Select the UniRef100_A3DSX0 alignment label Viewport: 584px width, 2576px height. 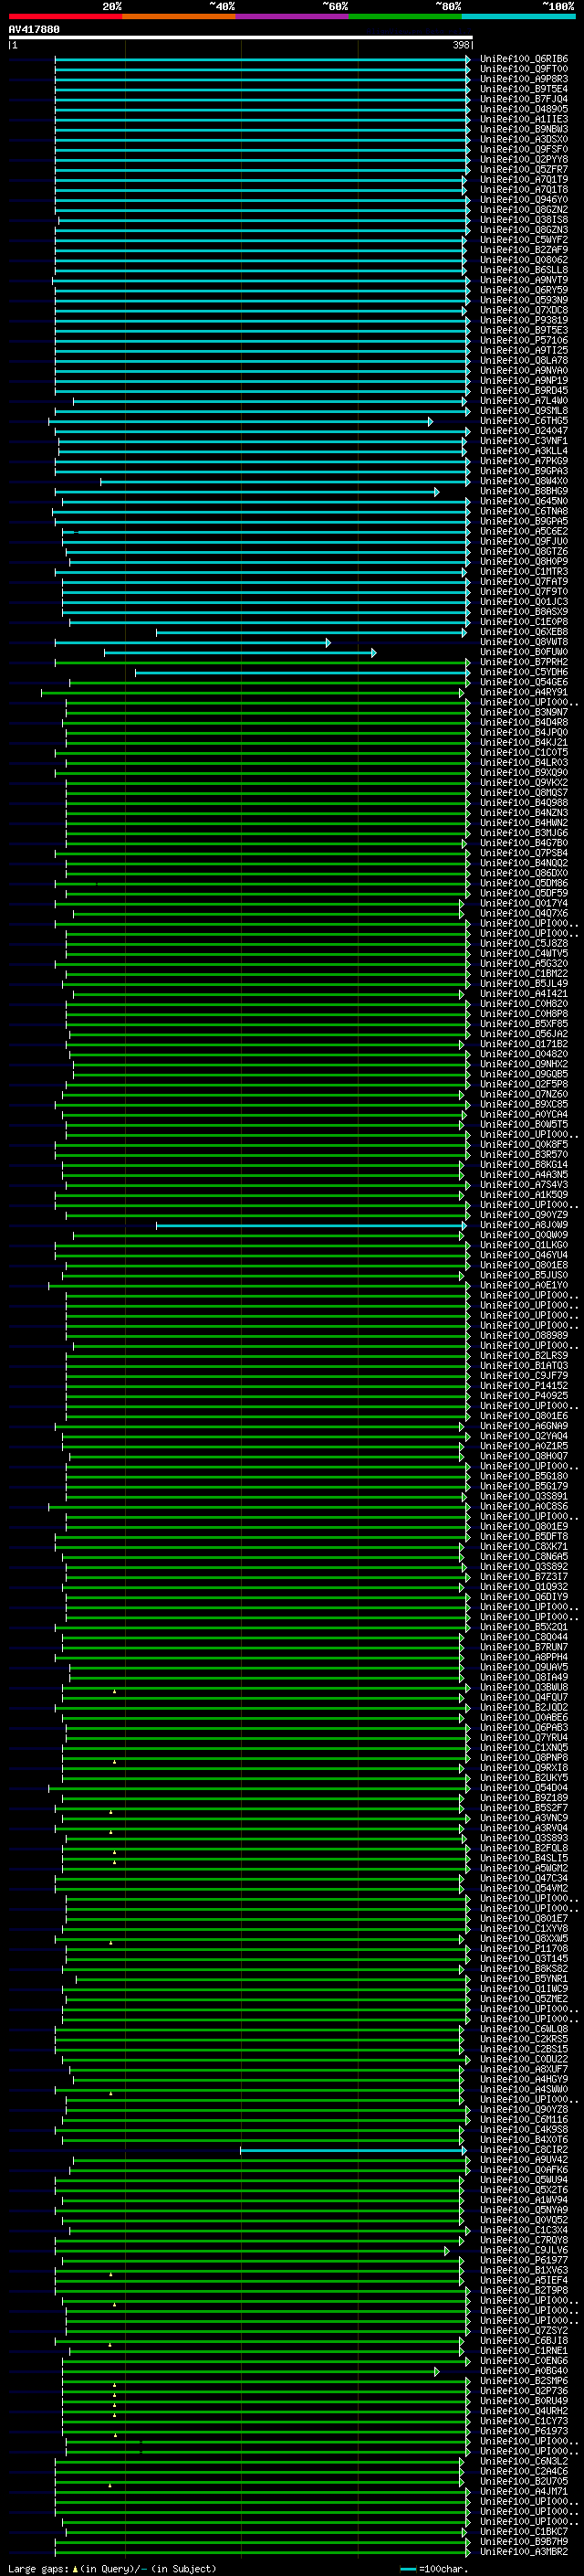pos(523,139)
